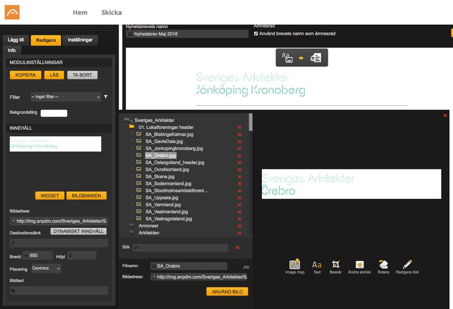Delete SA_Skane.jpg with its red X
453x309 pixels.
[x=239, y=177]
